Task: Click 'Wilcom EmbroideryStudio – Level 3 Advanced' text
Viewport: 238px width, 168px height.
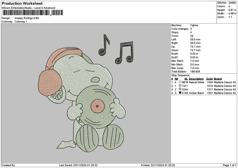Action: click(x=29, y=8)
